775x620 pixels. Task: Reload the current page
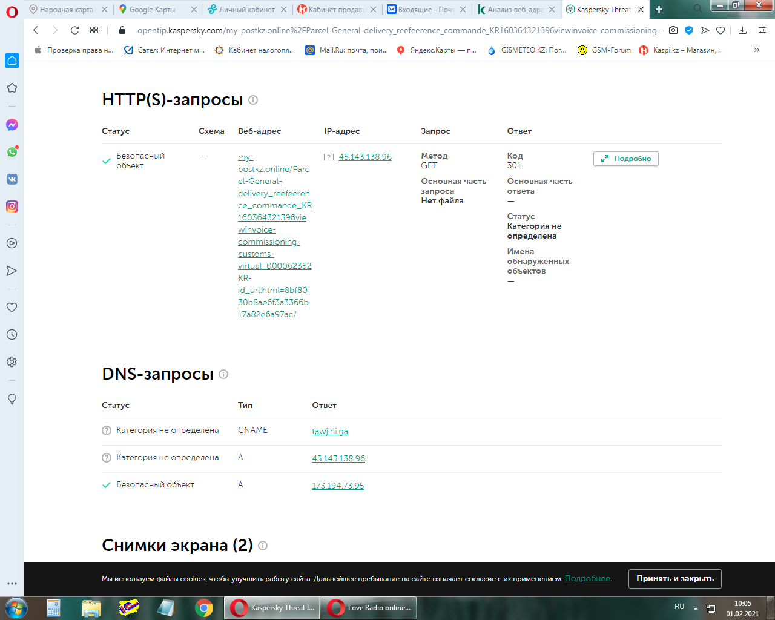click(74, 30)
